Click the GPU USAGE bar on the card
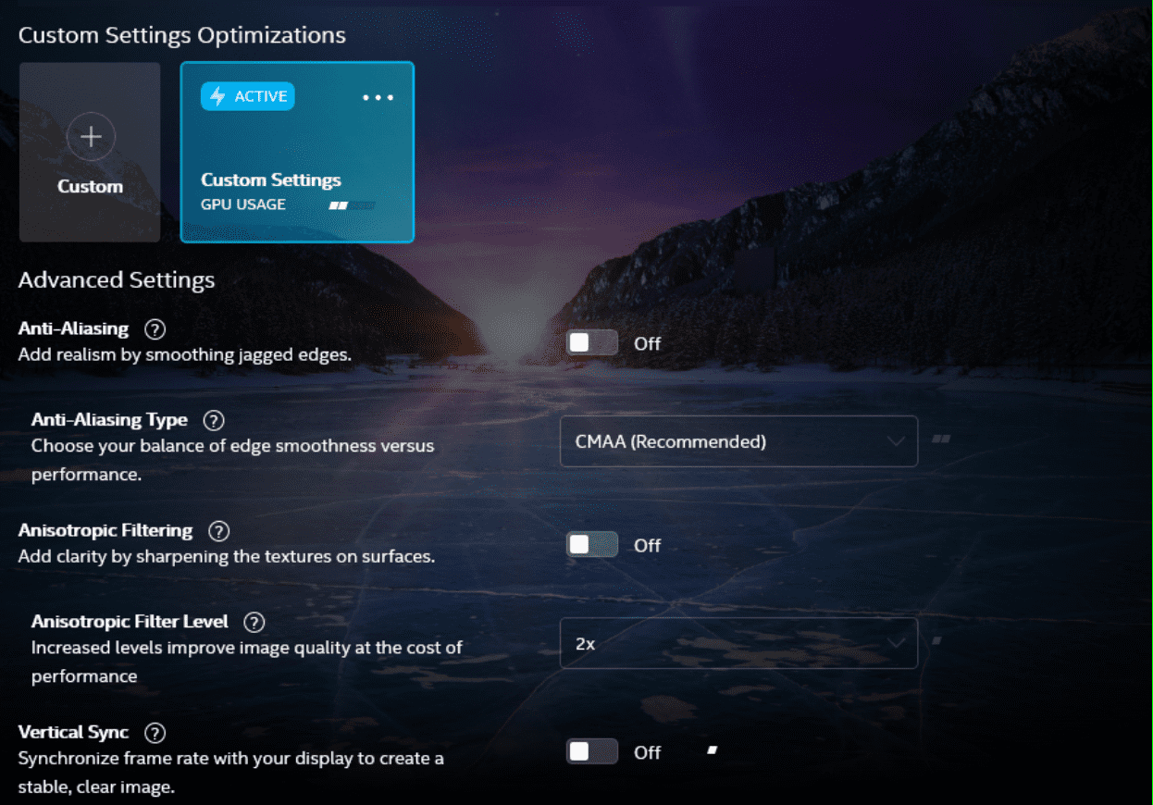1153x805 pixels. point(353,204)
